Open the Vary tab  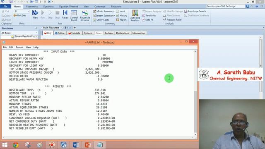48,33
